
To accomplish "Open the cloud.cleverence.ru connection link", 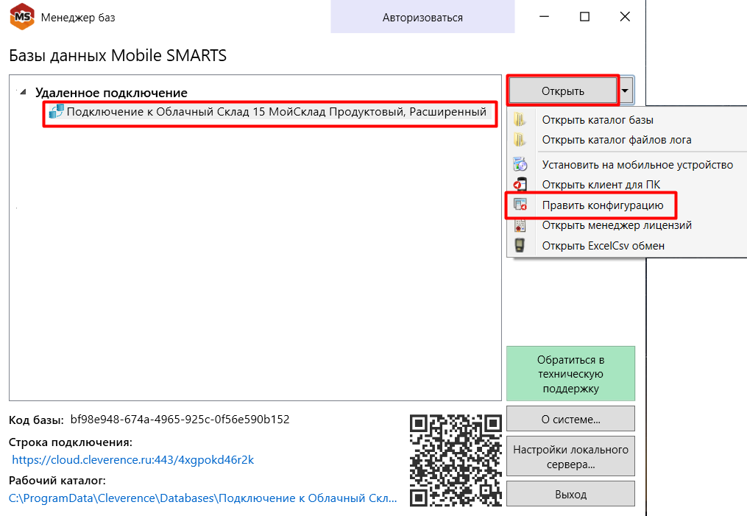I will (x=133, y=460).
